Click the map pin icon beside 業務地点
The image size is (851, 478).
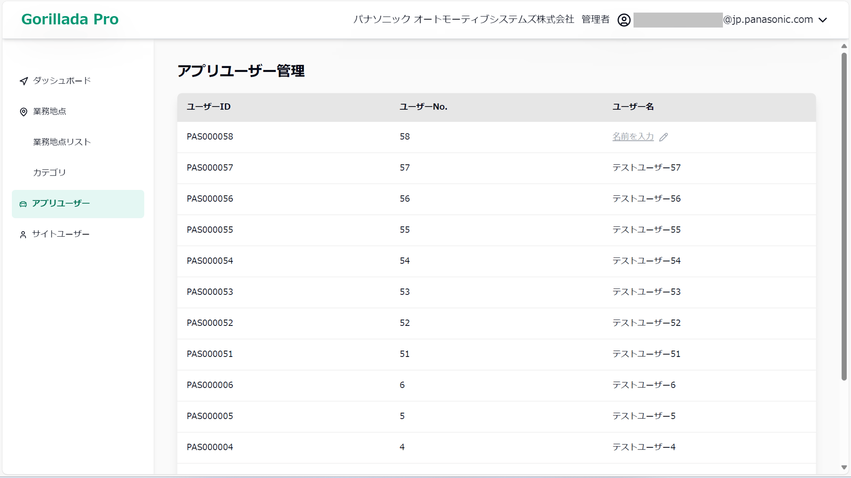point(24,112)
